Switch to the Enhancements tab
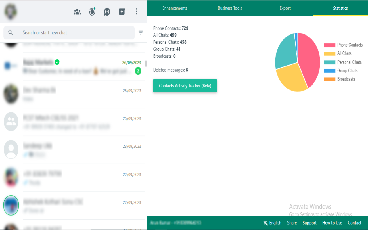This screenshot has width=368, height=230. pos(175,8)
